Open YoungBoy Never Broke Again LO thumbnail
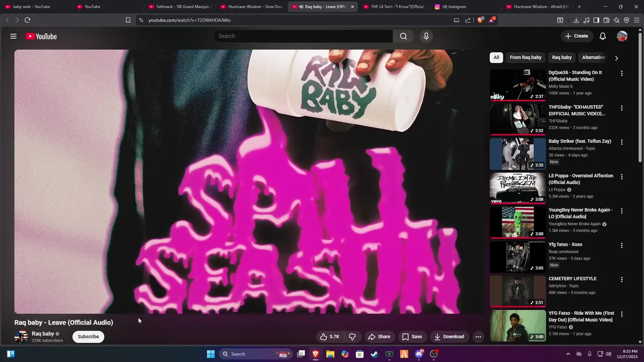 tap(518, 222)
